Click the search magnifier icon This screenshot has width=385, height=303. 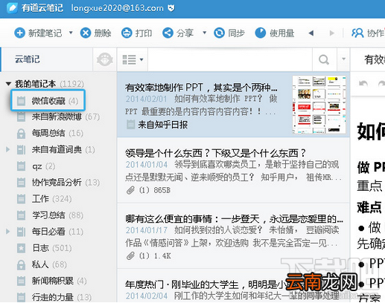coord(324,59)
